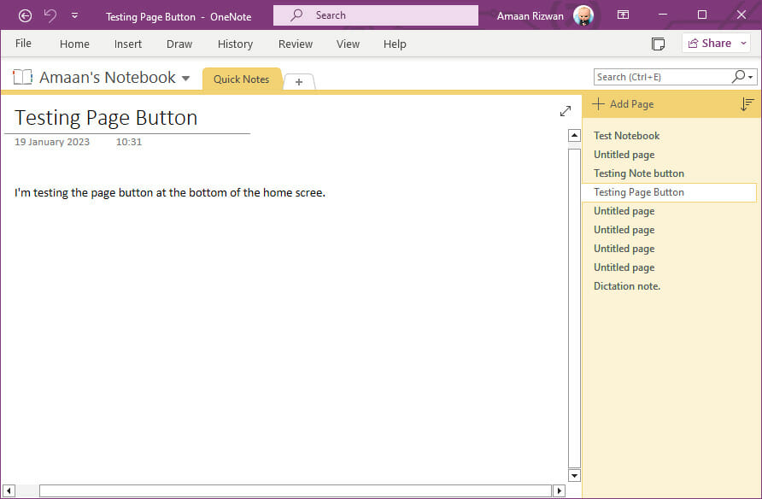Image resolution: width=762 pixels, height=499 pixels.
Task: Click the notebook book icon
Action: [x=22, y=77]
